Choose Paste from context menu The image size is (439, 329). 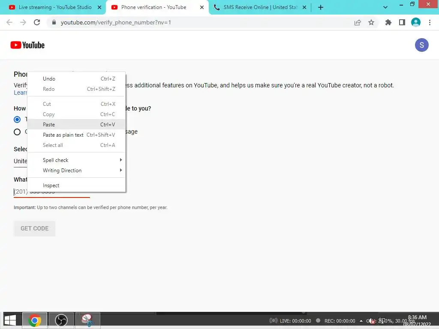[76, 125]
